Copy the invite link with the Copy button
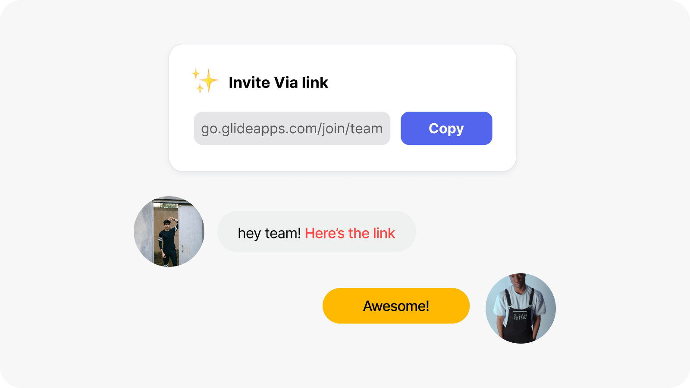This screenshot has width=690, height=388. click(x=446, y=128)
